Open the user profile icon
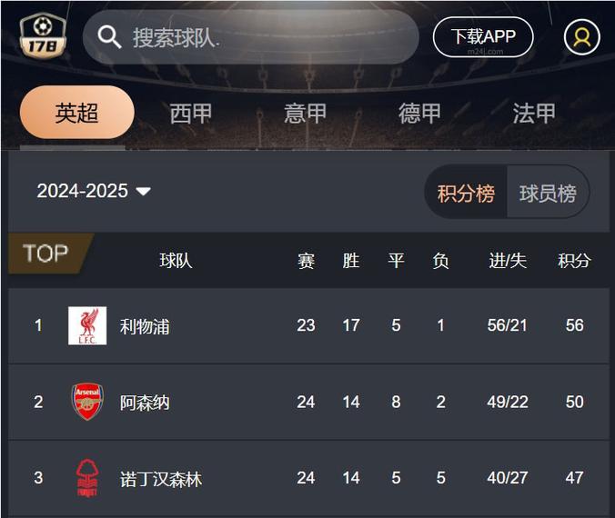 coord(581,37)
